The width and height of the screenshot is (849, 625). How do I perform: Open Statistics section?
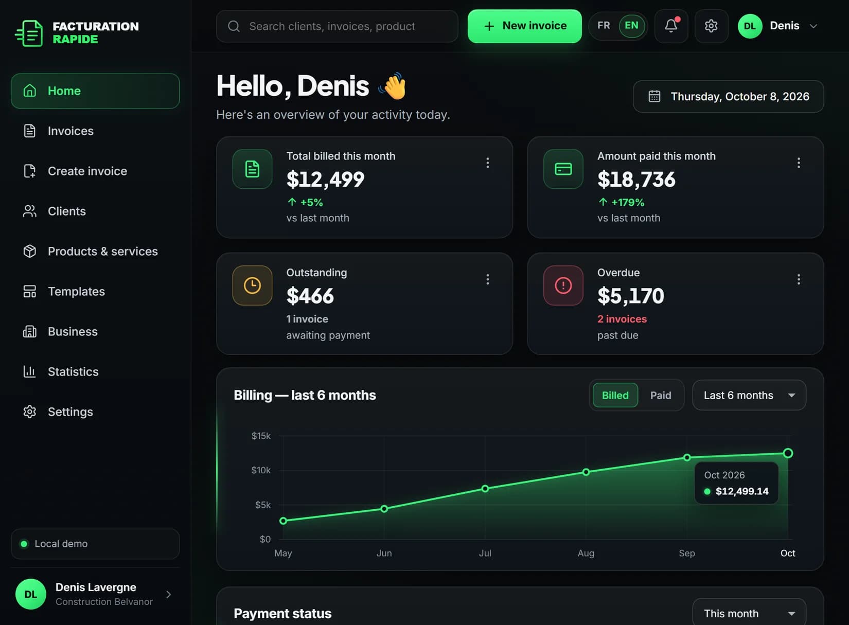tap(95, 372)
